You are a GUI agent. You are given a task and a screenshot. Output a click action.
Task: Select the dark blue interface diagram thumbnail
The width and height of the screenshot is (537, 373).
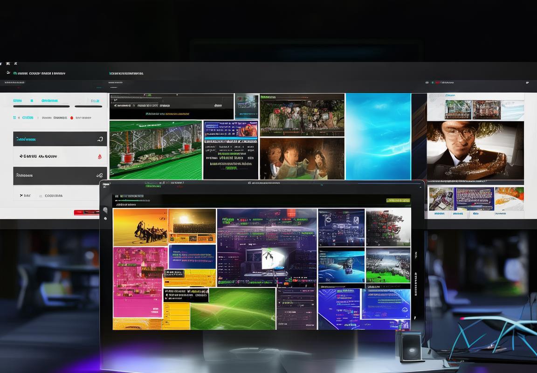point(341,228)
